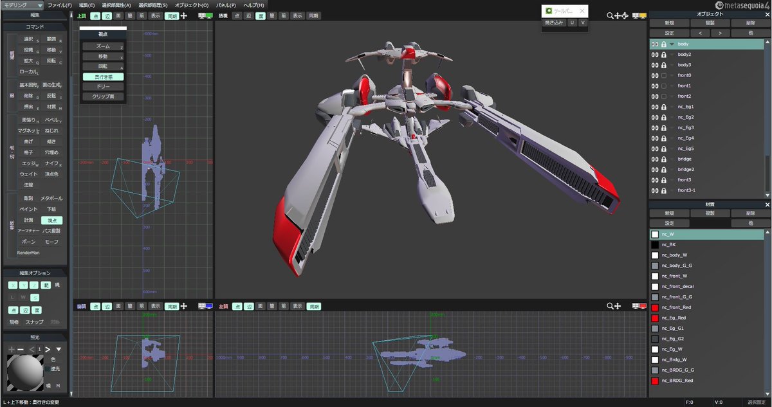Open the 編集(E) menu
Screen dimensions: 772x407
[x=87, y=5]
